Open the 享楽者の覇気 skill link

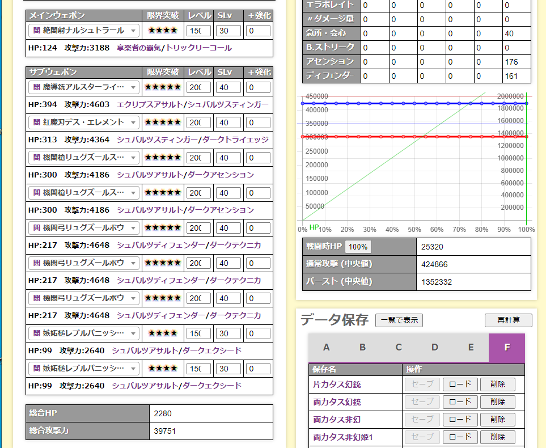point(138,48)
